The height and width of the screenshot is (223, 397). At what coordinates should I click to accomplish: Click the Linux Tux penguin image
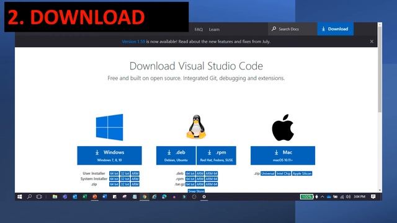pos(196,127)
